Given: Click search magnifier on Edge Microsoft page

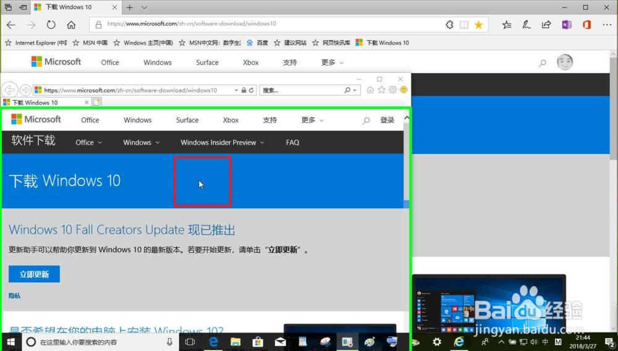Looking at the screenshot, I should point(543,62).
